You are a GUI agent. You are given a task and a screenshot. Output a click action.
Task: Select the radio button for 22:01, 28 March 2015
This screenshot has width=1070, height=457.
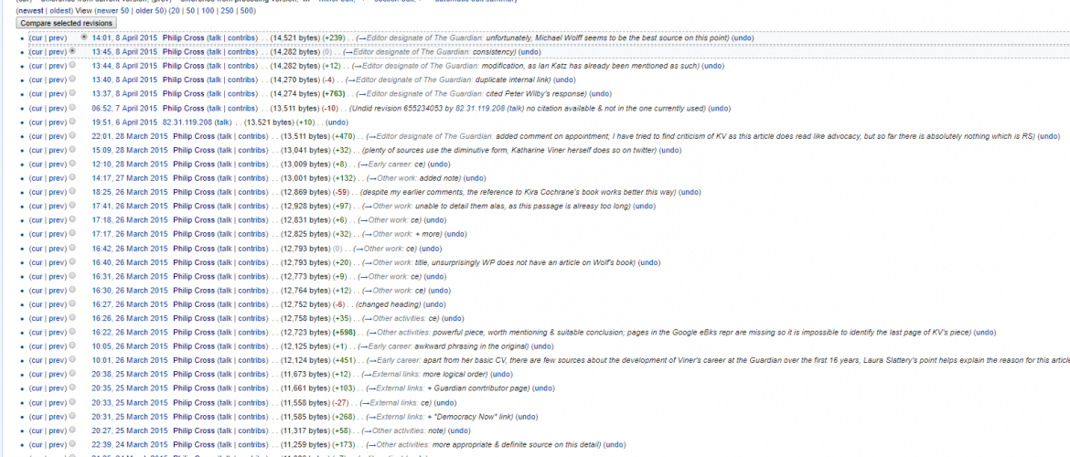click(x=72, y=136)
